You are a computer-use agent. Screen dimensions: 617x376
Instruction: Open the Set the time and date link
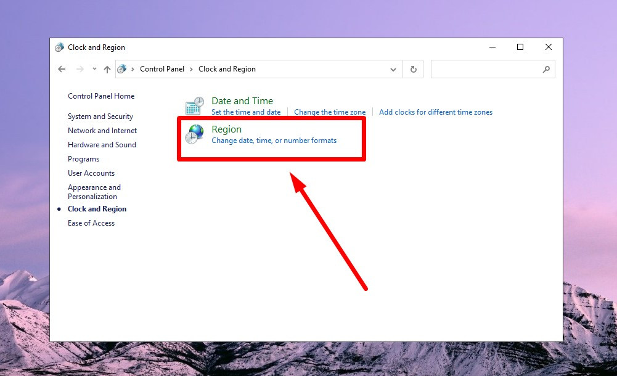pos(246,112)
